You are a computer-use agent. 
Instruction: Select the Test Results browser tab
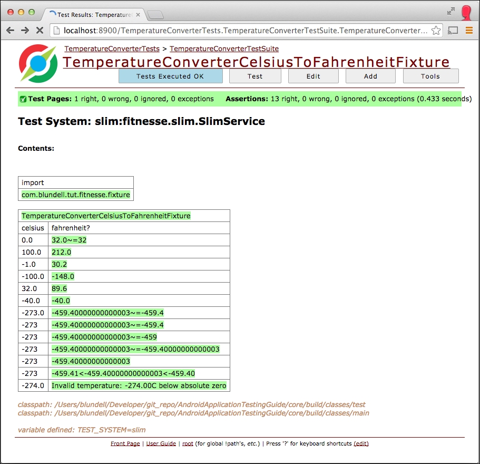point(94,15)
